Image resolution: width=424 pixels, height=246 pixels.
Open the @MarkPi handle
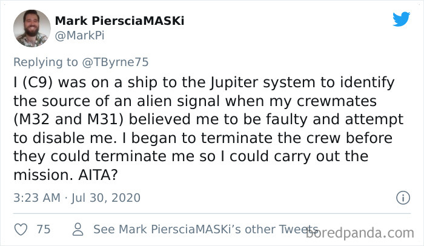click(x=77, y=36)
